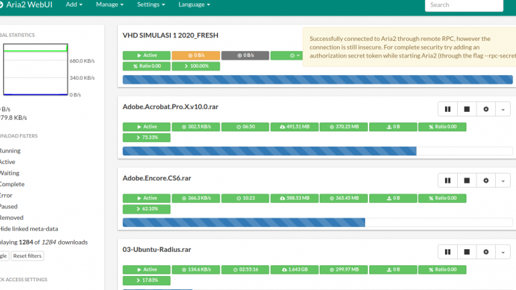
Task: Open the Language menu
Action: pyautogui.click(x=194, y=5)
